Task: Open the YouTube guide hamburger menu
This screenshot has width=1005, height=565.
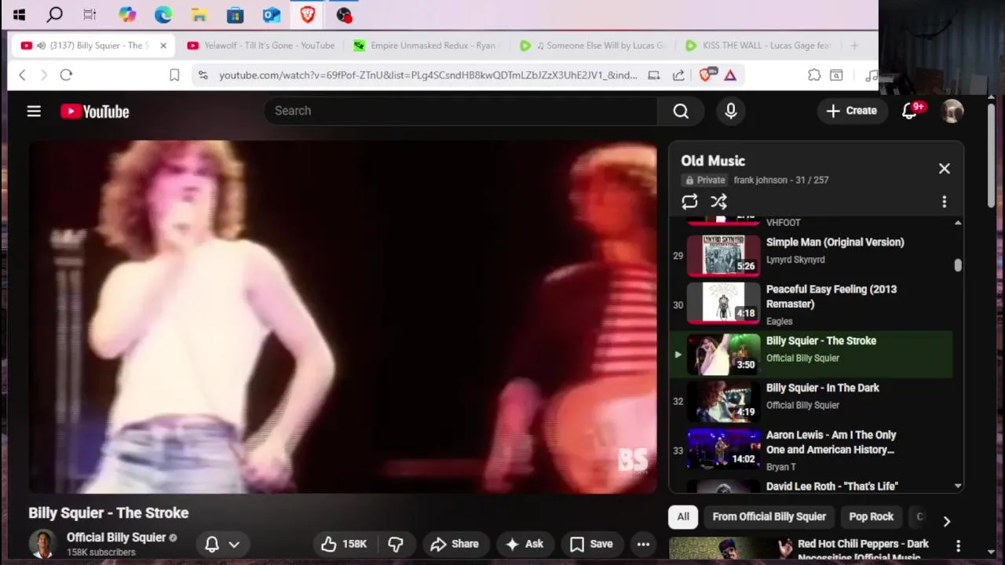Action: pos(34,111)
